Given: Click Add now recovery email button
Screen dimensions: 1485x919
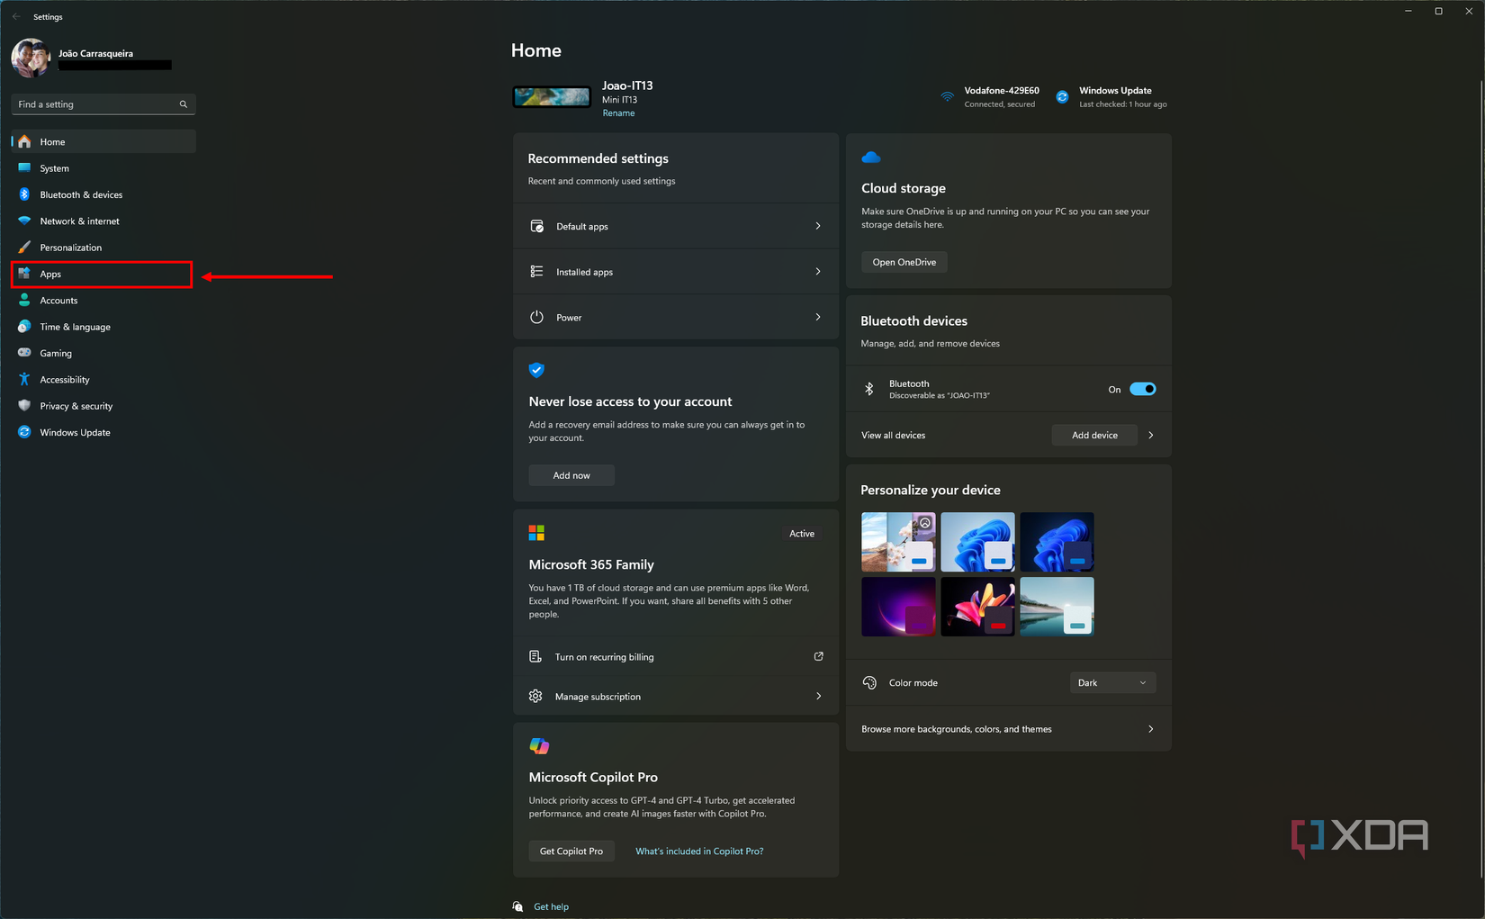Looking at the screenshot, I should tap(571, 475).
